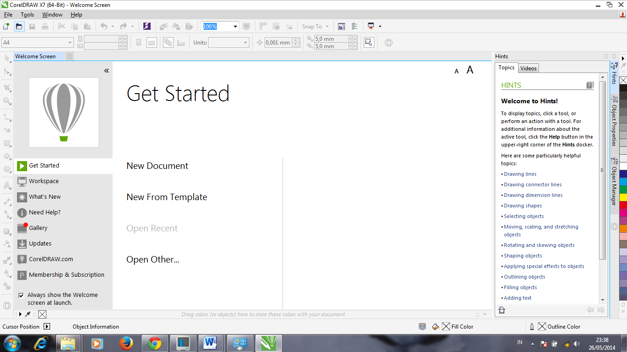Open the A4 page size dropdown
Screen dimensions: 627x352
(70, 43)
